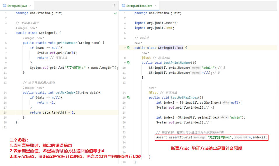Run testPrintNumber from its gutter icon

pos(129,63)
